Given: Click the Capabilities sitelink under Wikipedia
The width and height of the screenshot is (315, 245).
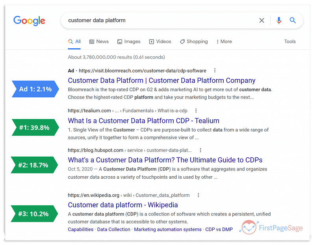Looking at the screenshot, I should pyautogui.click(x=80, y=229).
